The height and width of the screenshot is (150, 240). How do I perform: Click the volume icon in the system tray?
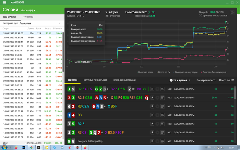click(x=222, y=148)
